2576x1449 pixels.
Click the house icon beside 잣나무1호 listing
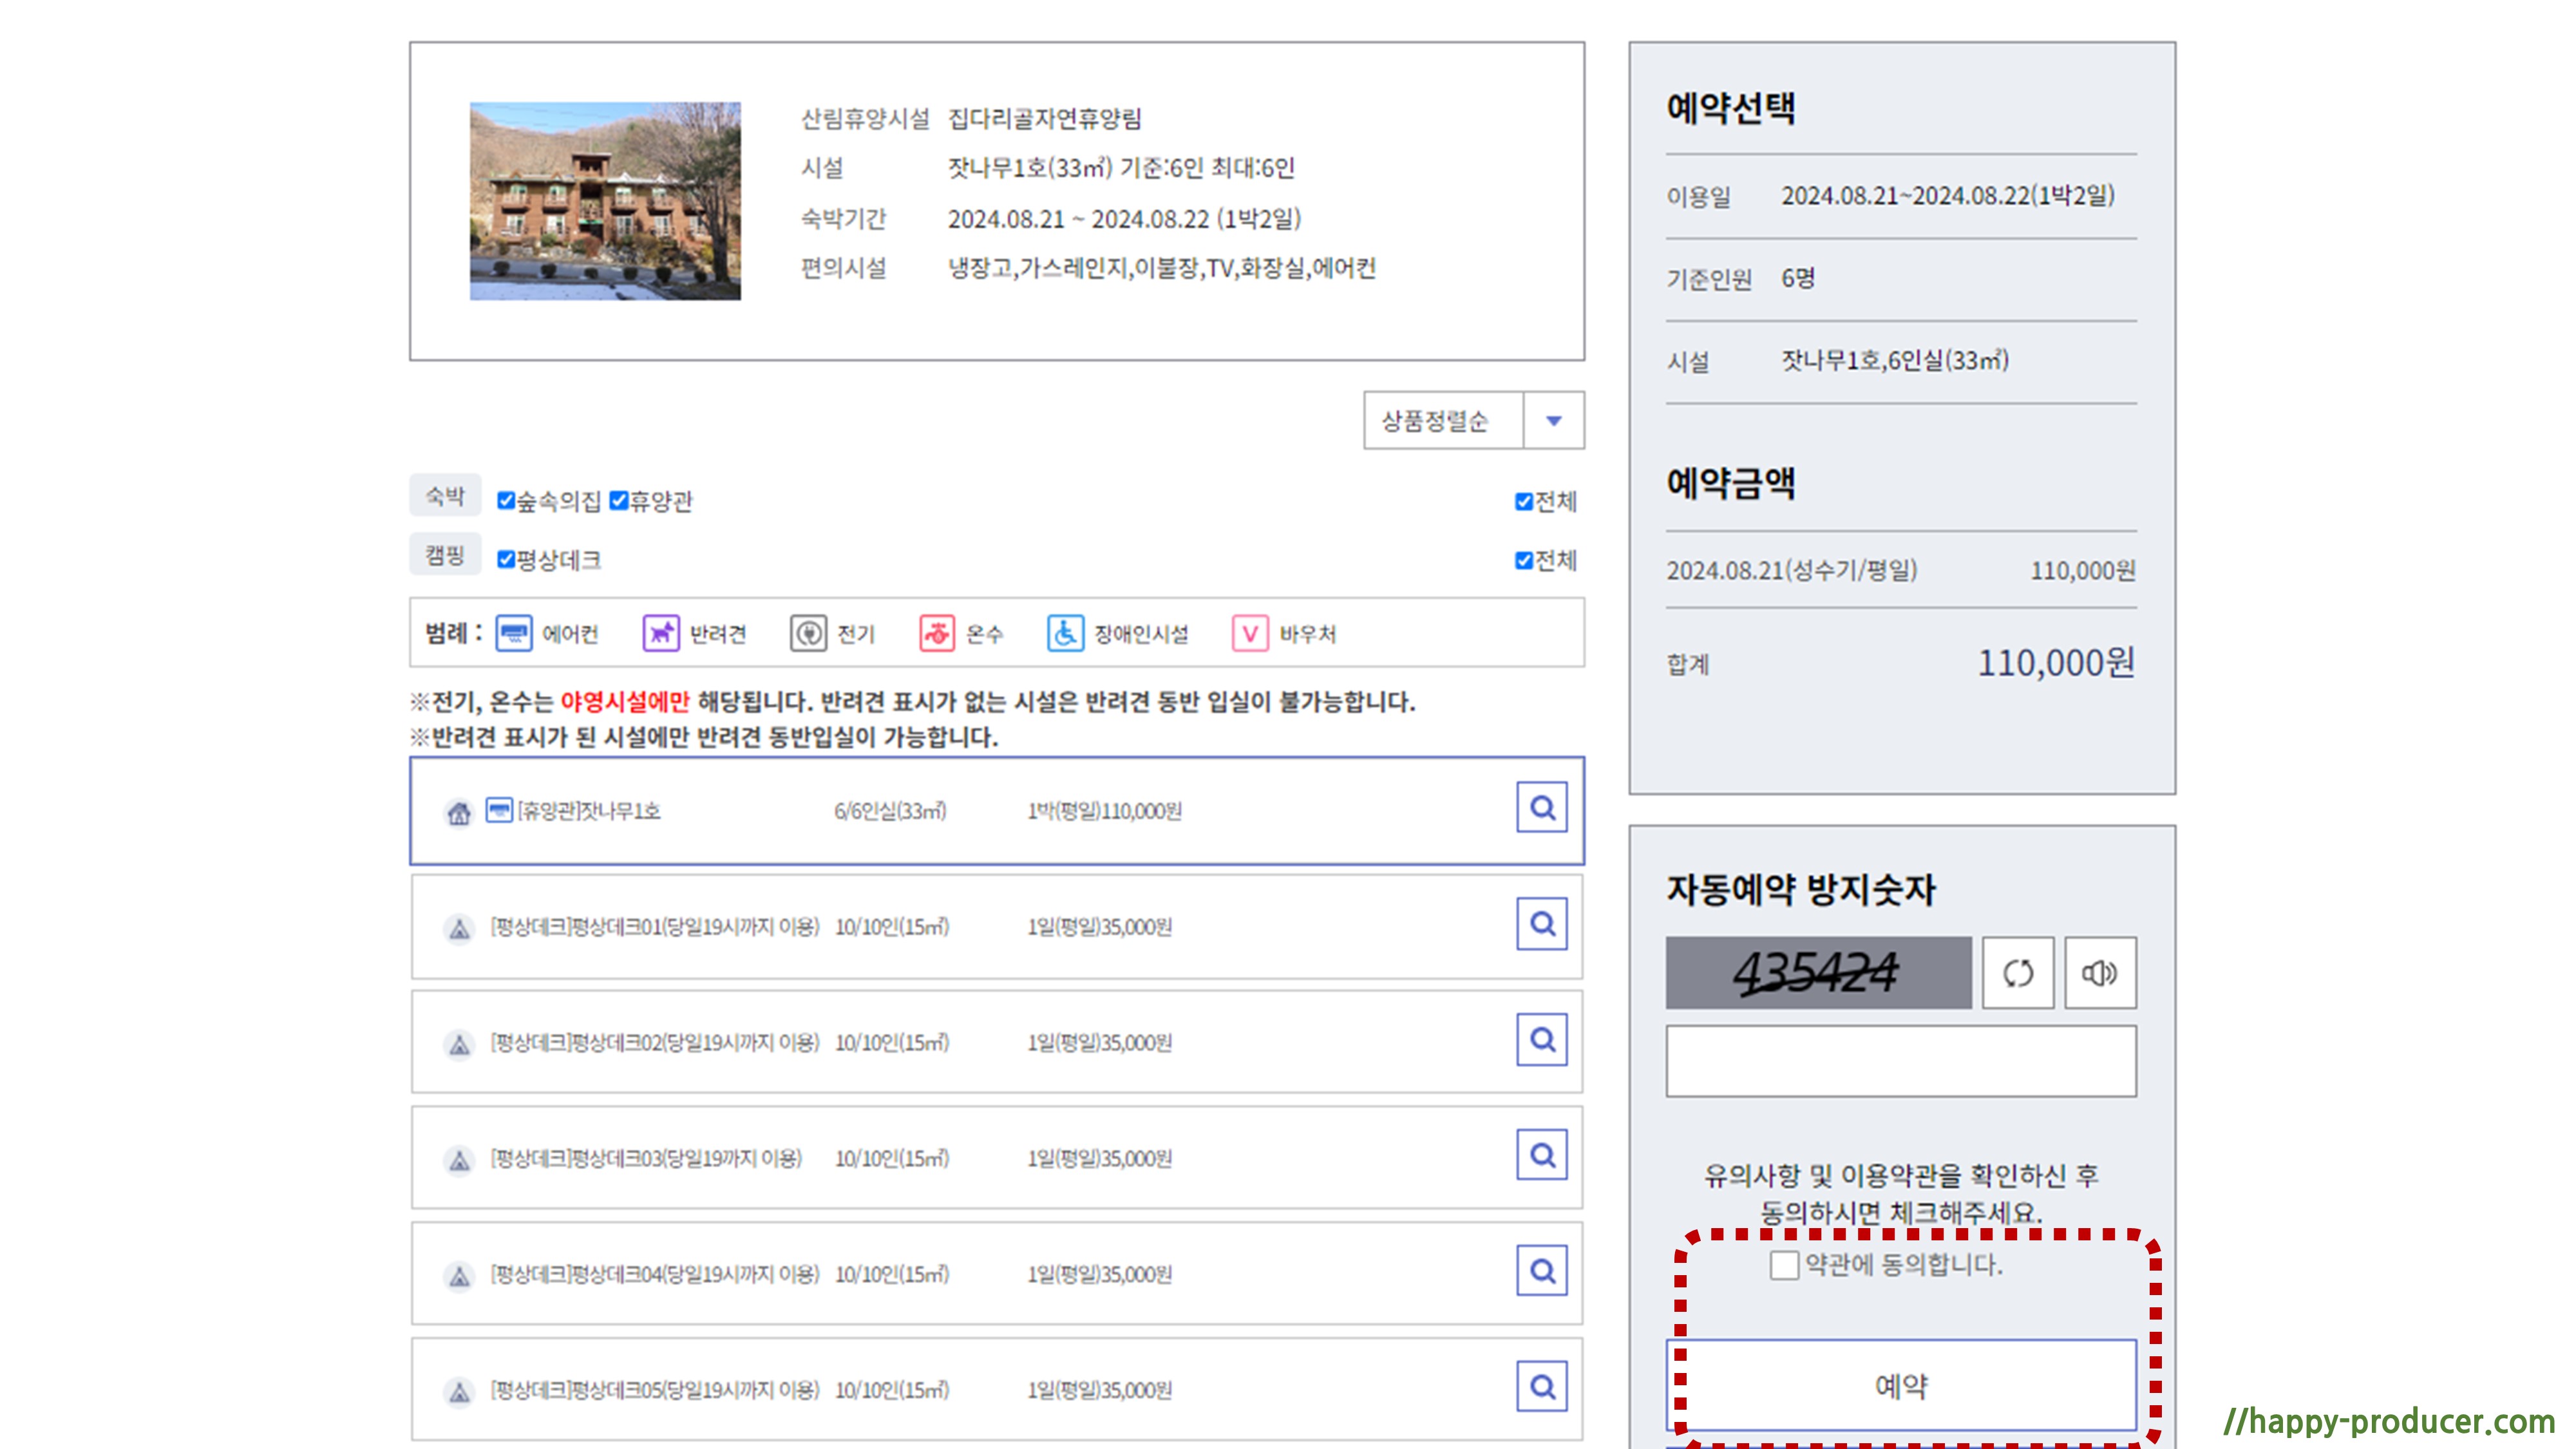point(458,813)
